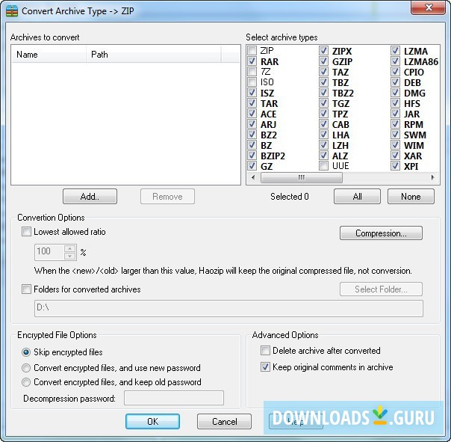Screen dimensions: 451x442
Task: Click the Add.. button
Action: (x=90, y=197)
